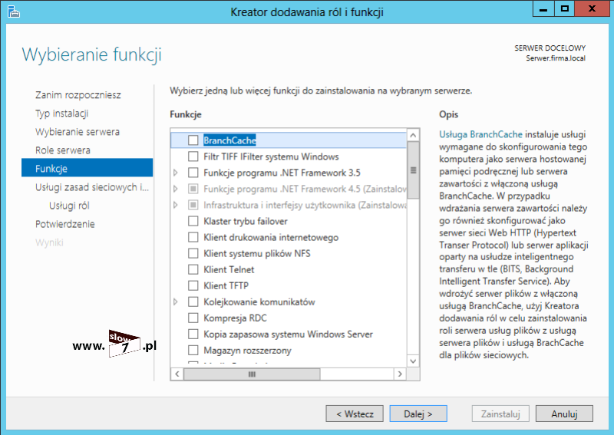Click the < Wstecz button
Viewport: 614px width, 435px height.
pos(355,414)
